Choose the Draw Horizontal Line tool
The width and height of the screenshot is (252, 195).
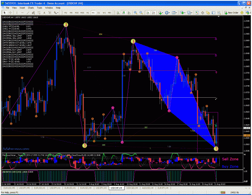(x=22, y=12)
